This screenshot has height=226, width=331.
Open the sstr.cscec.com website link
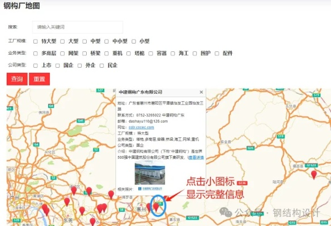click(141, 127)
